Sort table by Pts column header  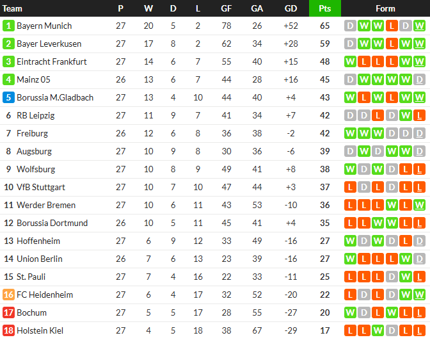[324, 8]
